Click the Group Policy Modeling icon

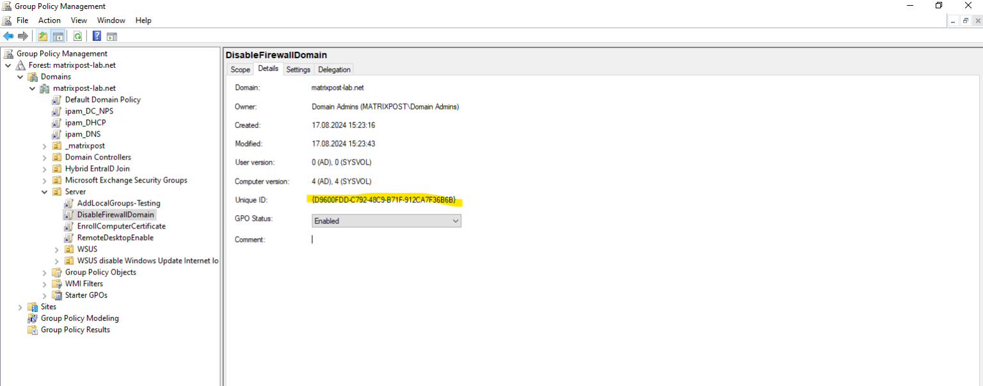point(33,318)
